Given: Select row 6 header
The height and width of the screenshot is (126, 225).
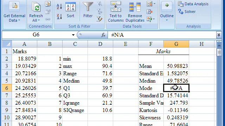Looking at the screenshot, I should coord(7,88).
